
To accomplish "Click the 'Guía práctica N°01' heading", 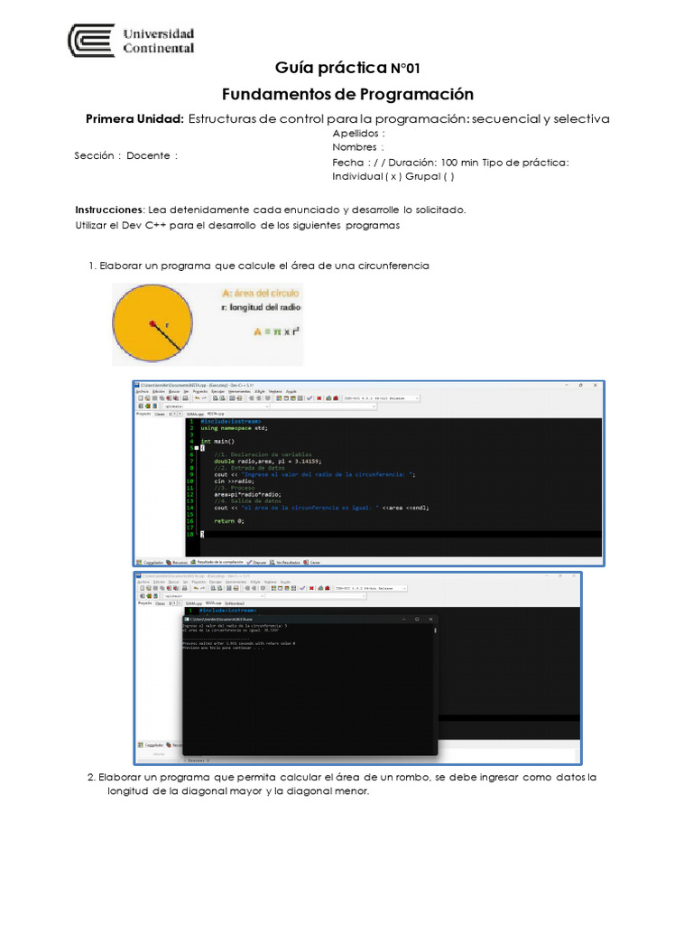I will tap(347, 68).
